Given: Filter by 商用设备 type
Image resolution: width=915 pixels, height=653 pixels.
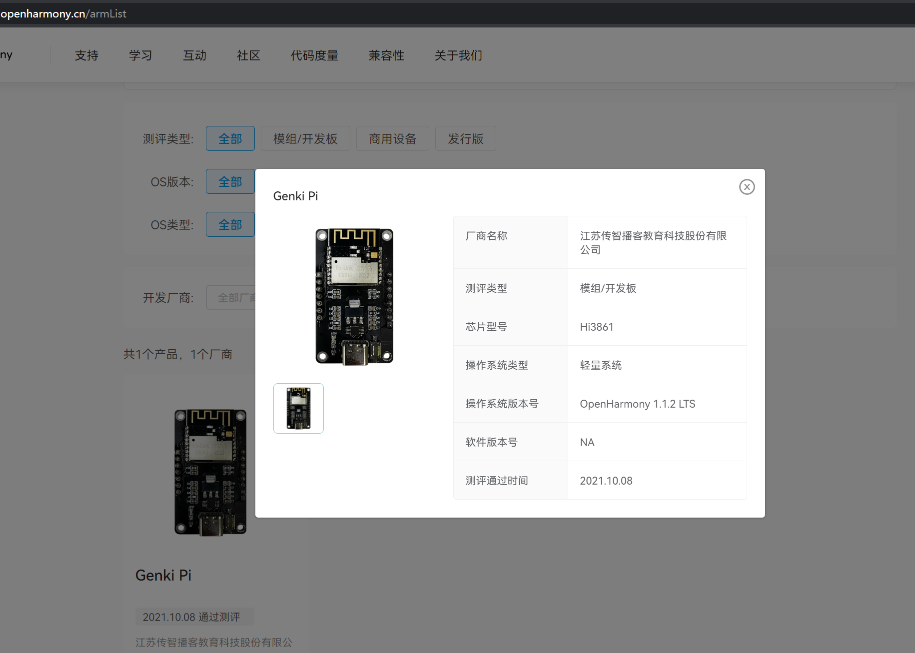Looking at the screenshot, I should point(393,138).
